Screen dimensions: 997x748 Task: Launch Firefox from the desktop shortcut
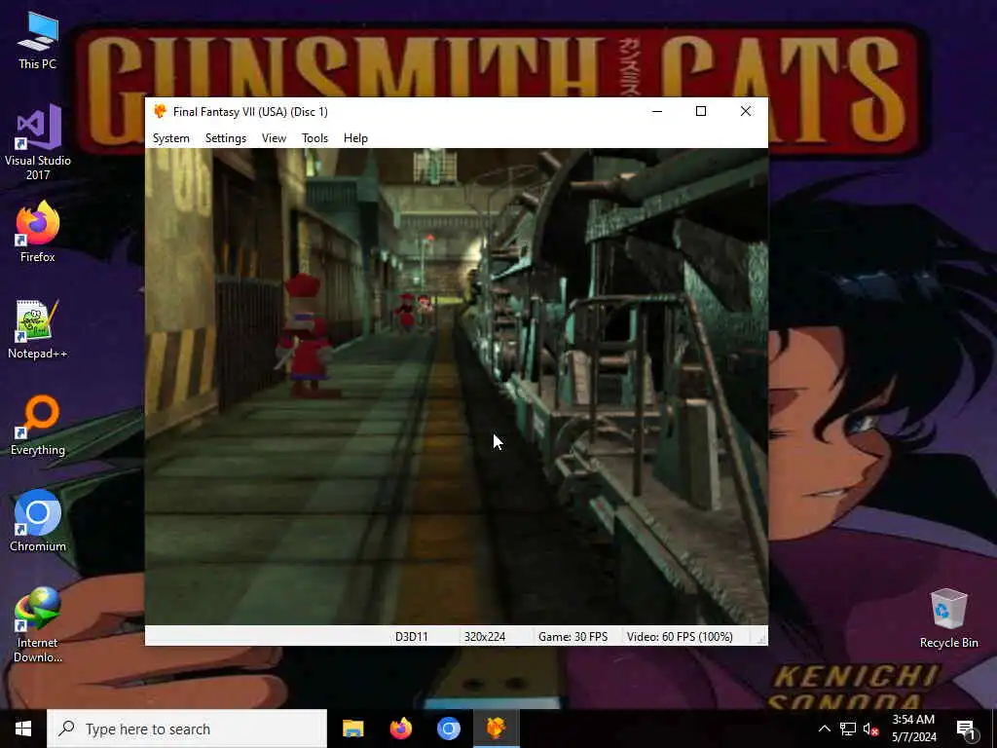[x=38, y=232]
